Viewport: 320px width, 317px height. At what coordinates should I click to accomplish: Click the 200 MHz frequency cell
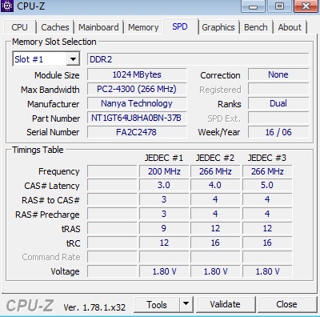coord(164,171)
